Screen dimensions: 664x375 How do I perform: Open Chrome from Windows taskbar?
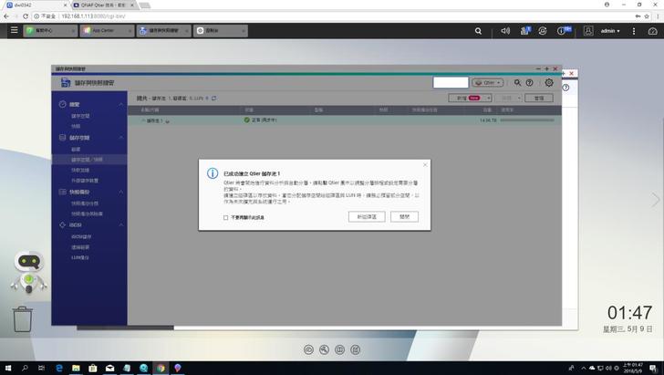[x=161, y=368]
